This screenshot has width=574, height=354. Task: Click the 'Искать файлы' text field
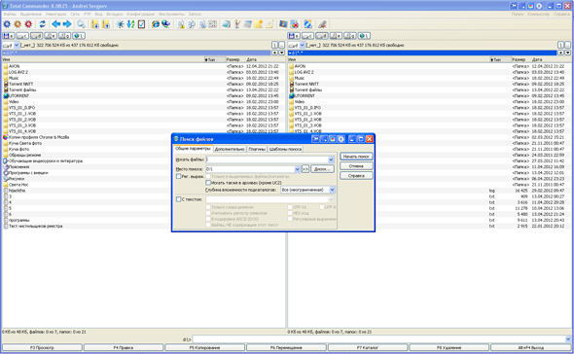click(267, 159)
